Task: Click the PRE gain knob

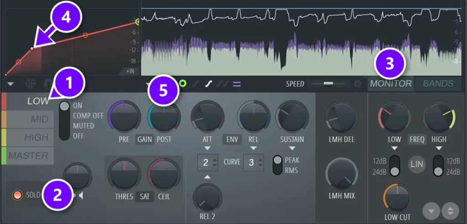Action: (124, 116)
